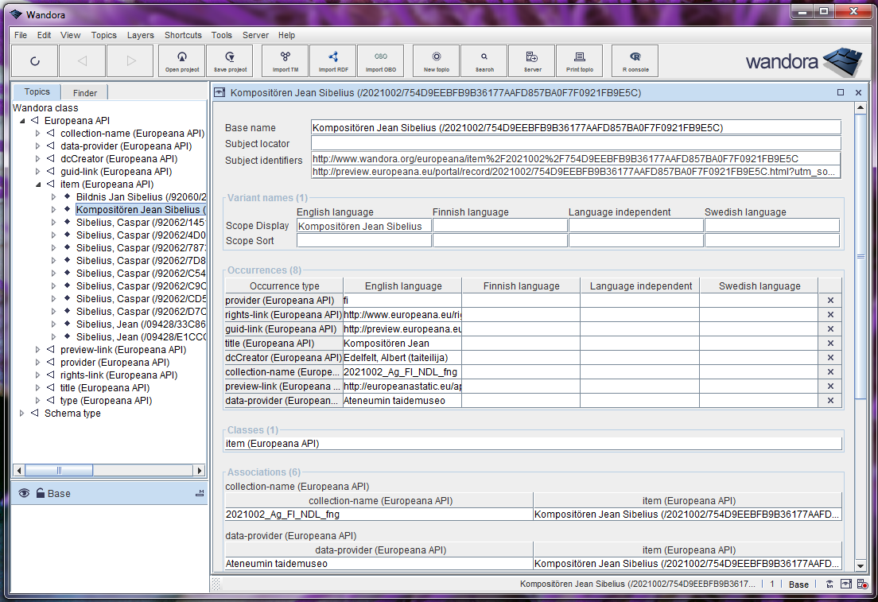
Task: Switch to the Finder tab
Action: tap(84, 91)
